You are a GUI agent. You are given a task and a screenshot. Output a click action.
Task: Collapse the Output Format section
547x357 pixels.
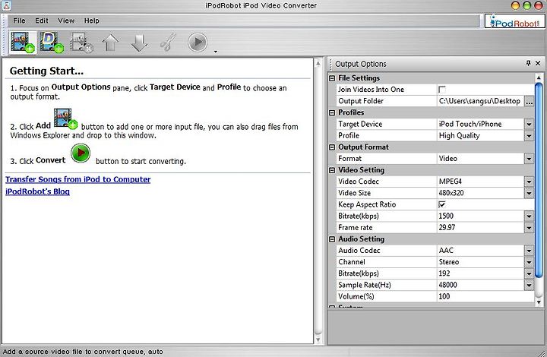point(332,147)
